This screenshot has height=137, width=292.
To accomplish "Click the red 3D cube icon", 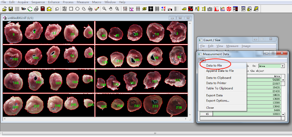I will coord(229,9).
